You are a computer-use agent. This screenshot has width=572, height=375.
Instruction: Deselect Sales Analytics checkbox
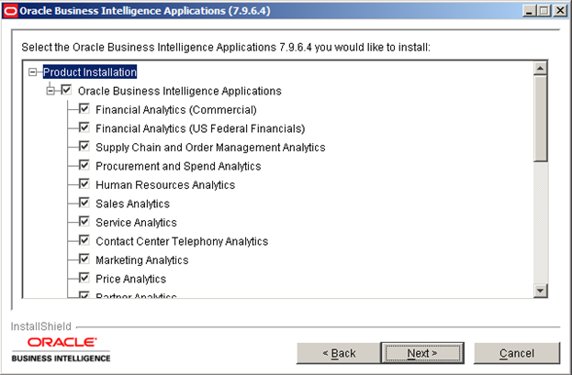coord(84,203)
